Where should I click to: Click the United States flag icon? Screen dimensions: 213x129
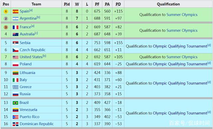pyautogui.click(x=16, y=57)
